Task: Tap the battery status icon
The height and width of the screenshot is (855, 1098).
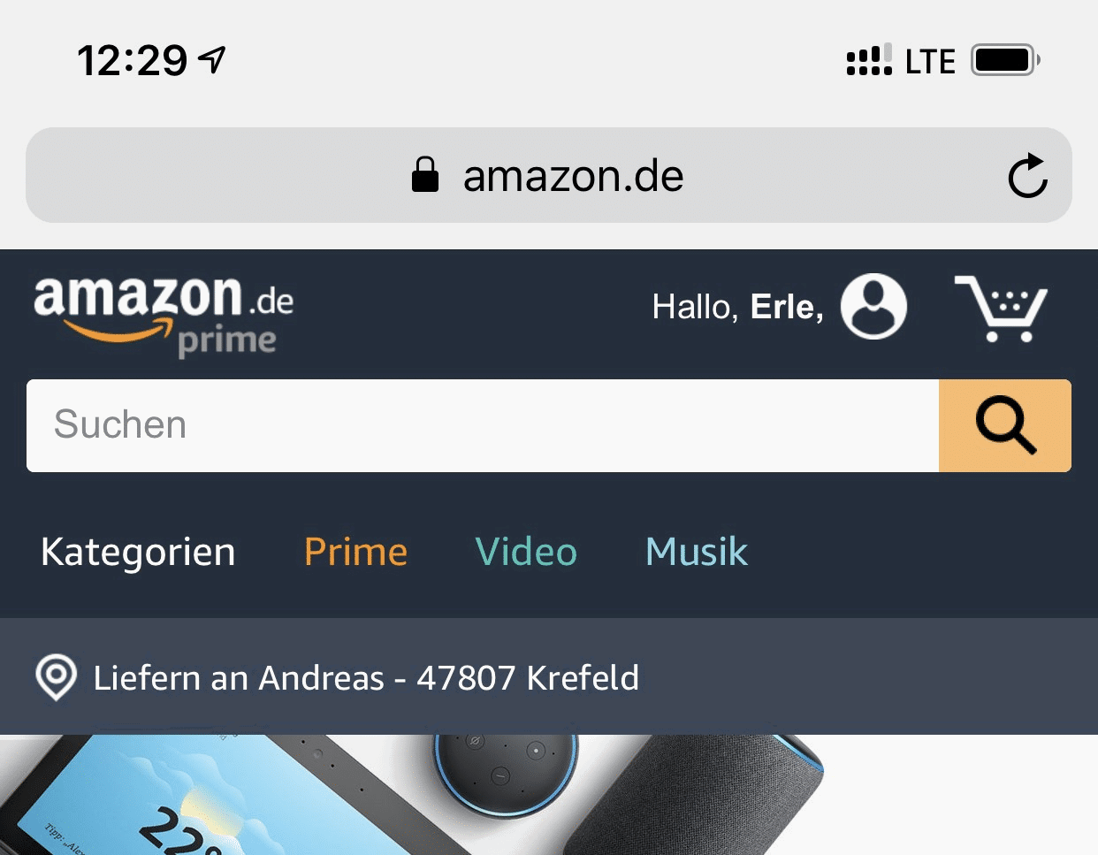Action: [x=1006, y=60]
